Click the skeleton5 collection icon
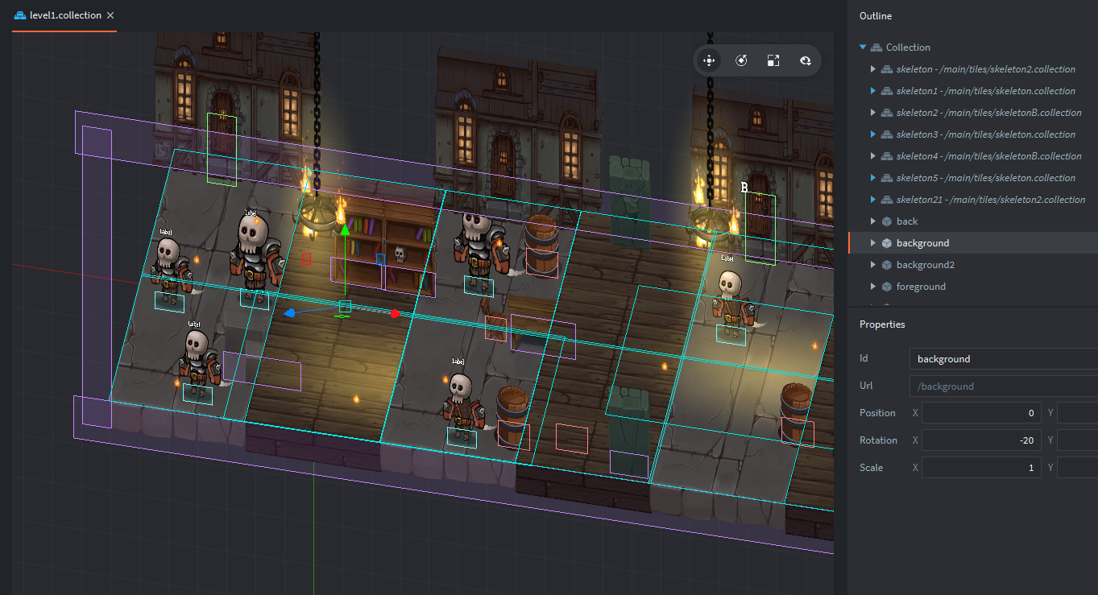Viewport: 1098px width, 595px height. point(887,178)
